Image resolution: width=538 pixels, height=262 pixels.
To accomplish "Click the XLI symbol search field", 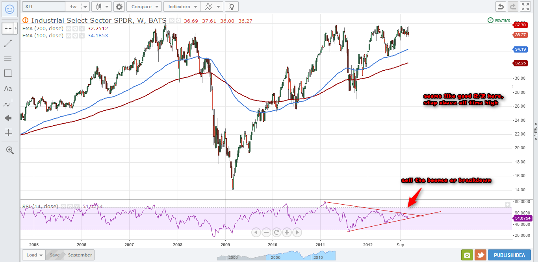I will coord(44,7).
